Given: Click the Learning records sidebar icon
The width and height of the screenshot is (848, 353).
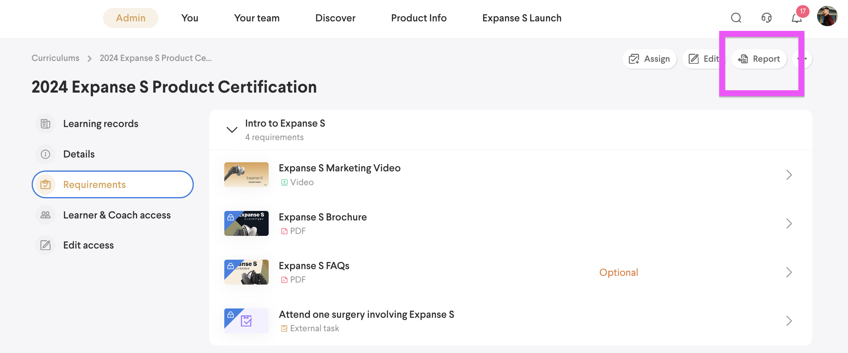Looking at the screenshot, I should point(46,124).
